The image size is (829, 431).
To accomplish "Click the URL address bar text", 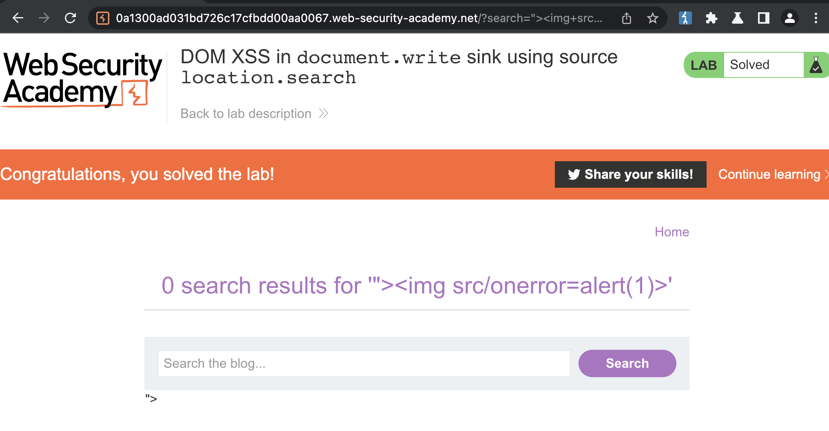I will 359,18.
